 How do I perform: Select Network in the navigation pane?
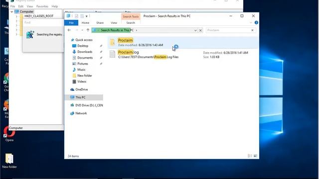(81, 113)
